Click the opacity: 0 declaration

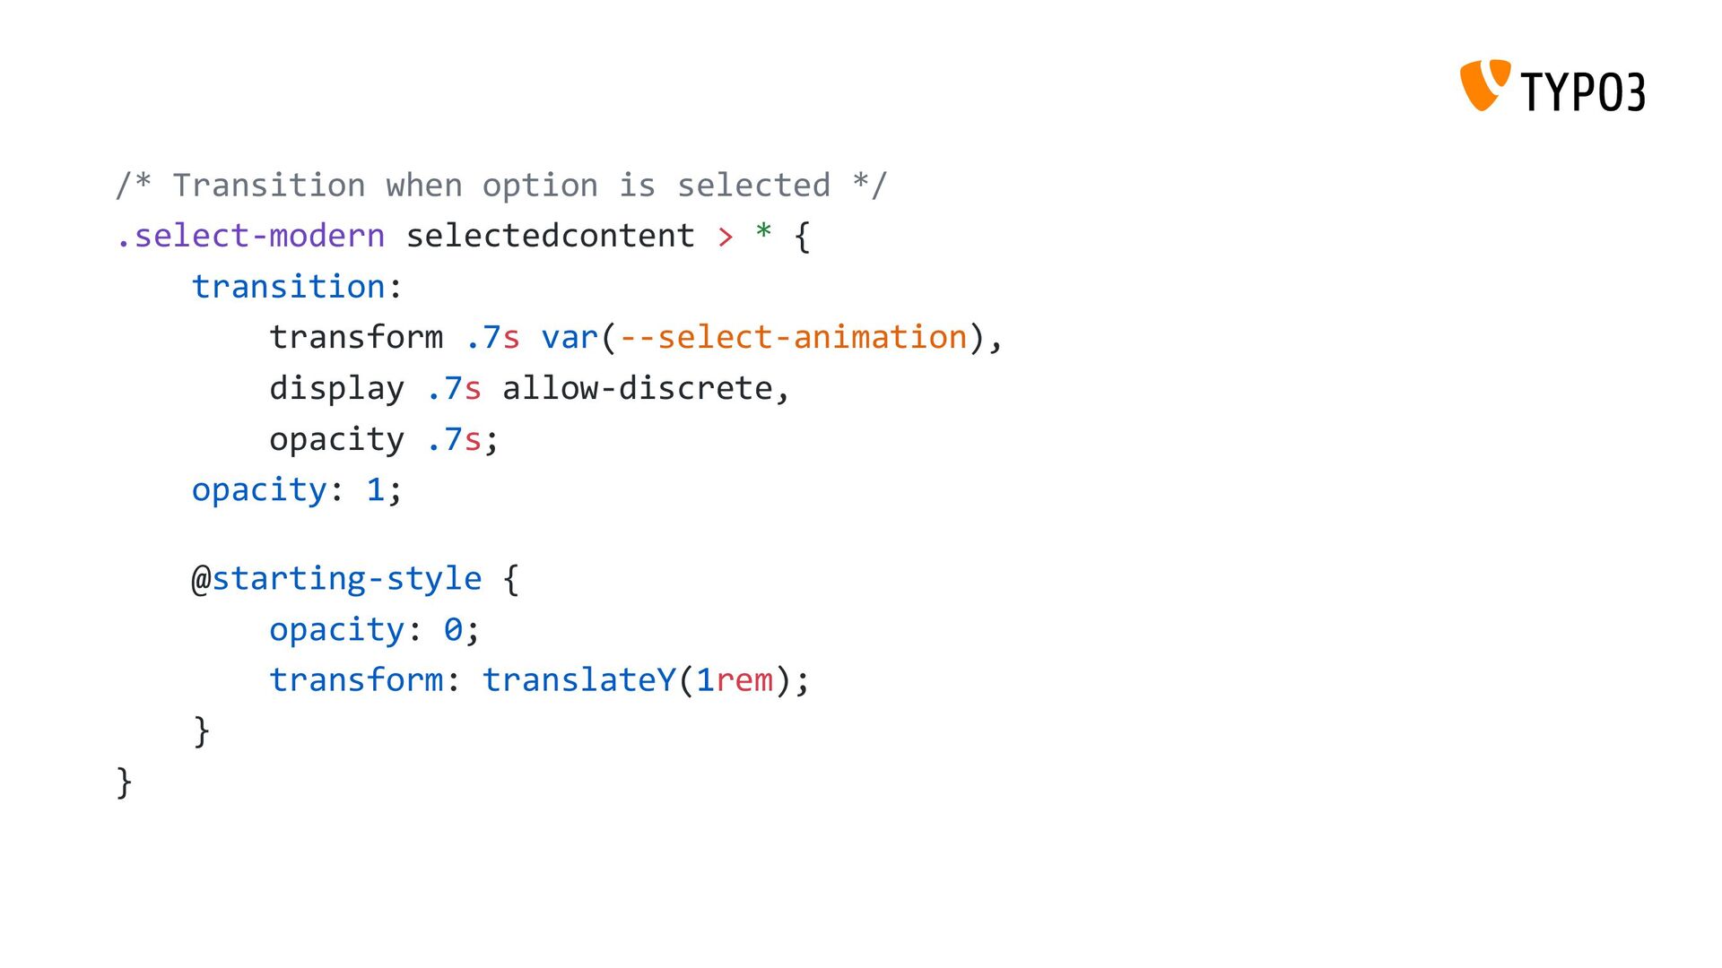[x=375, y=630]
